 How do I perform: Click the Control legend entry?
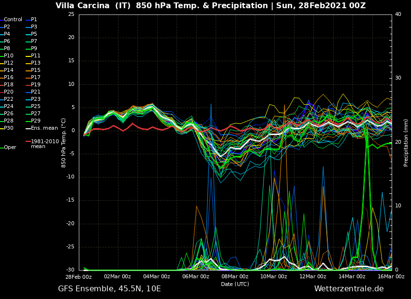[13, 20]
